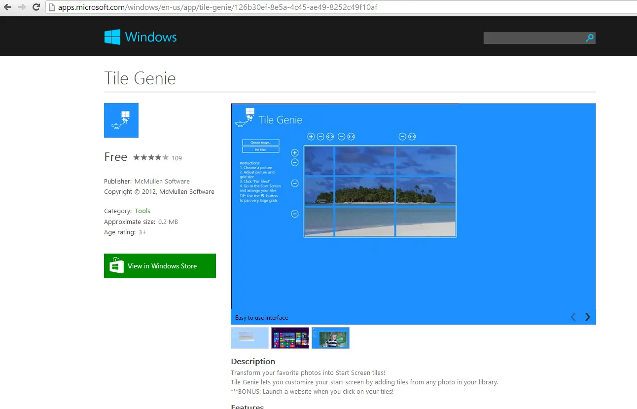Open the Windows logo home link
Image resolution: width=637 pixels, height=409 pixels.
click(112, 37)
